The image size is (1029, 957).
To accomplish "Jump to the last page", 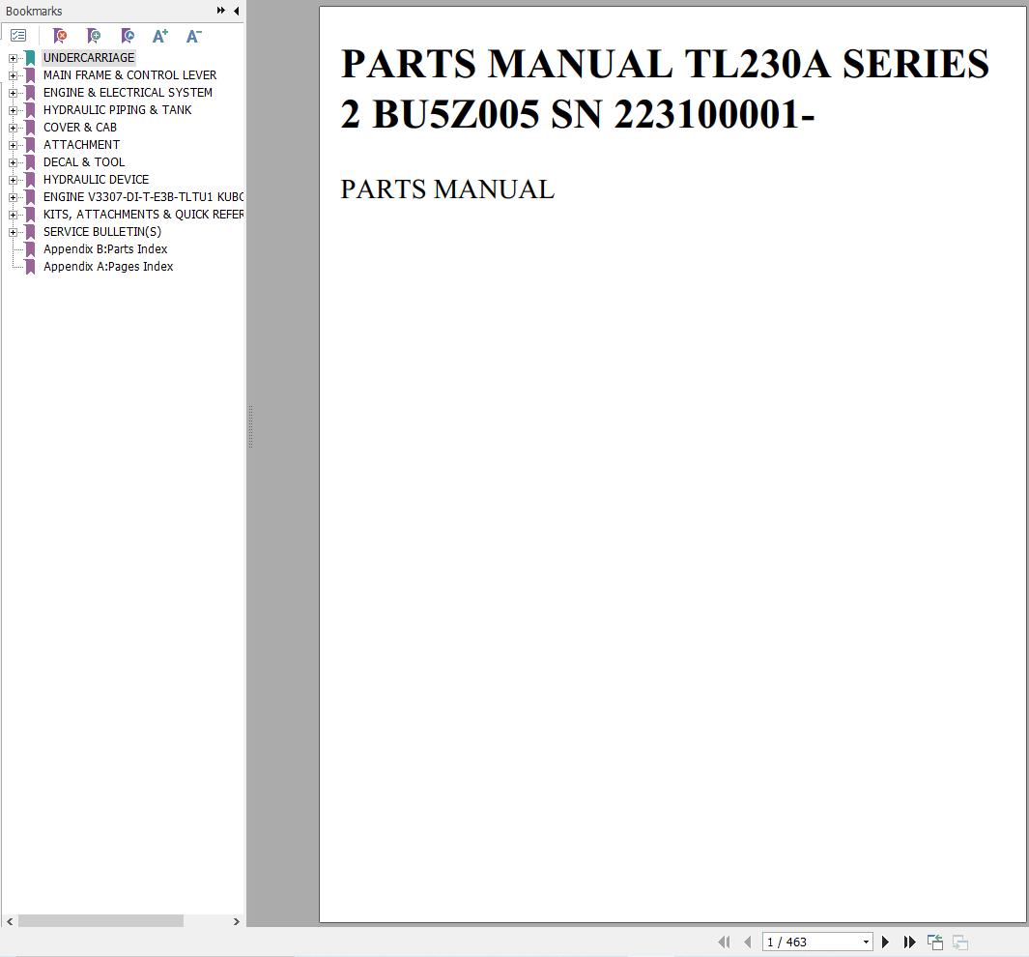I will click(x=909, y=942).
